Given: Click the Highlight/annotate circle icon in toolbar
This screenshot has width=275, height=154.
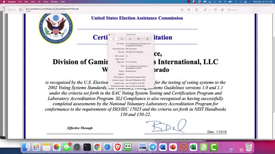Looking at the screenshot, I should (x=222, y=10).
